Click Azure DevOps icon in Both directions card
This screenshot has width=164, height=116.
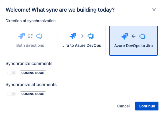(39, 36)
